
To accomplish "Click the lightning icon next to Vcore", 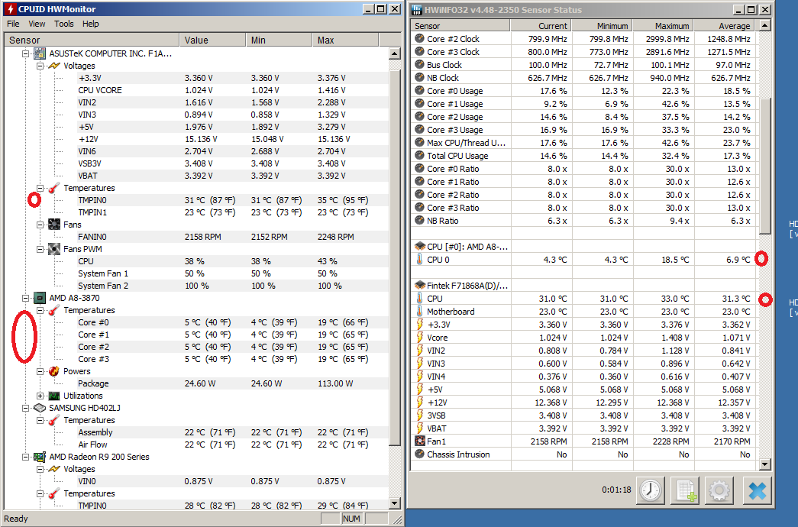I will 420,338.
